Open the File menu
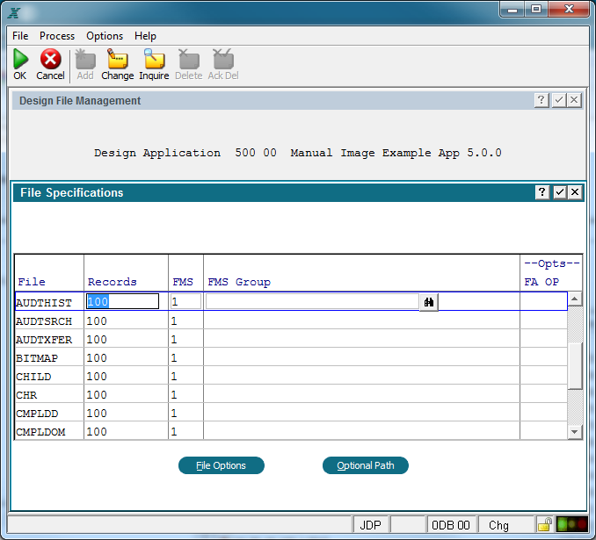The width and height of the screenshot is (596, 540). click(20, 36)
